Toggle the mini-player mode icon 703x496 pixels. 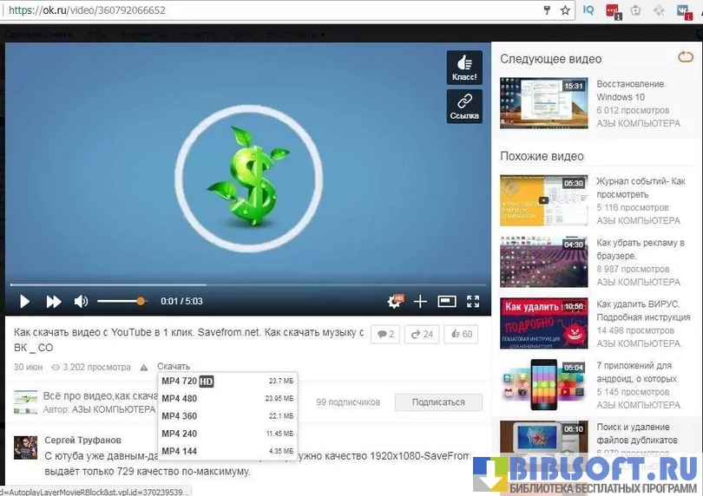(x=447, y=302)
